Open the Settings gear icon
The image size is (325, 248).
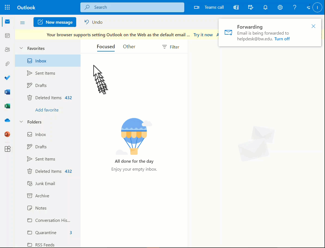point(280,7)
